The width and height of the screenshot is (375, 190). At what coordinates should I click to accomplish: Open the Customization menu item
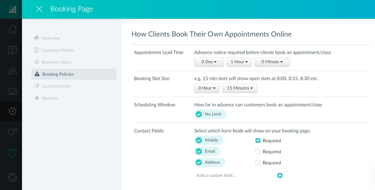56,86
